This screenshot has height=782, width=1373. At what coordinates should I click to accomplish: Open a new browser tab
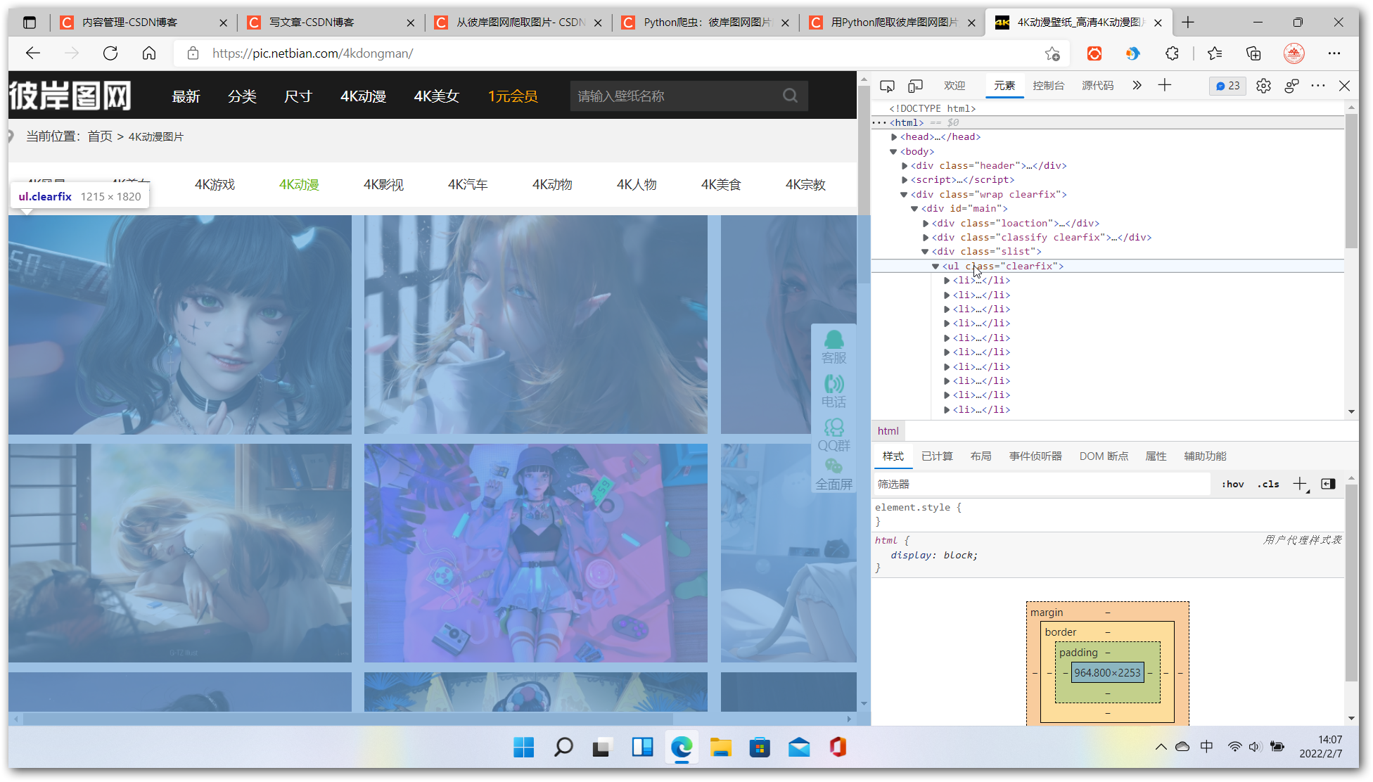(1188, 23)
